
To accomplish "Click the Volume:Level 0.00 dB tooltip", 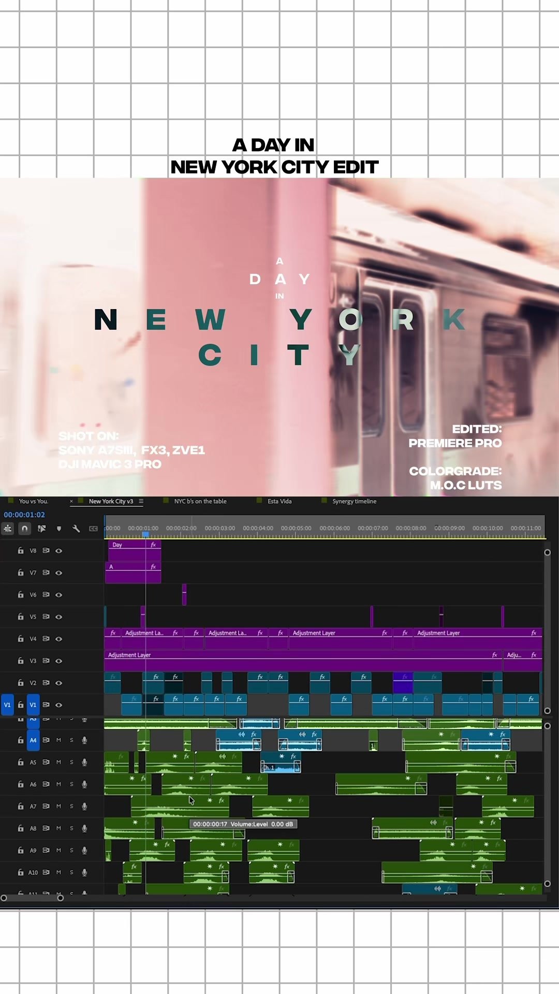I will point(243,824).
